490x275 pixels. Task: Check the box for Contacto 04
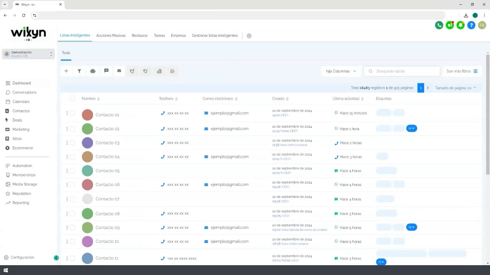coord(72,157)
